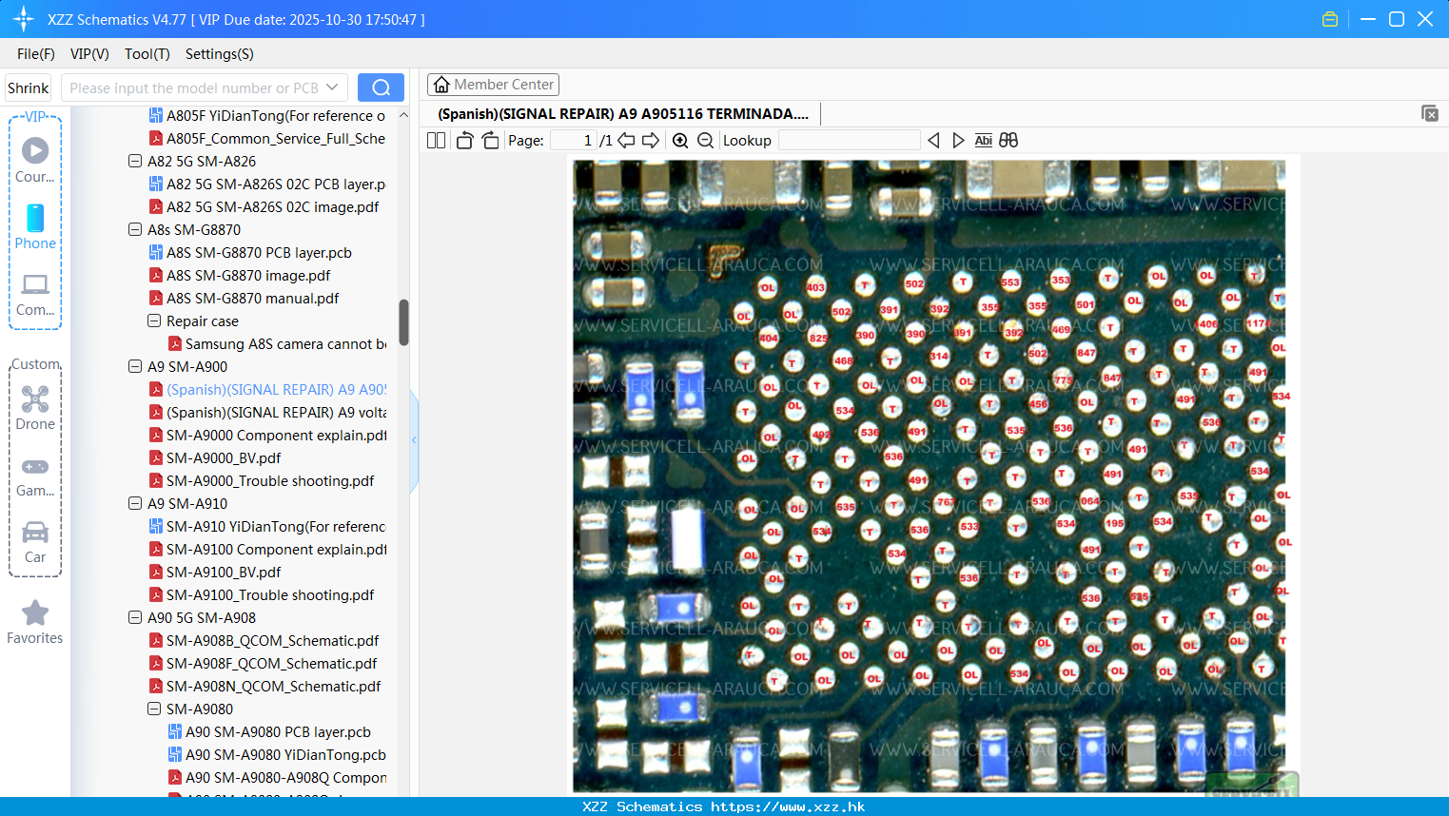Select the Car category
Screen dimensions: 1449x816
tap(35, 542)
